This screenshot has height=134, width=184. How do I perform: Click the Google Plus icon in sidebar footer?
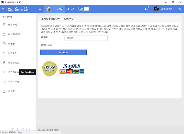(x=13, y=129)
